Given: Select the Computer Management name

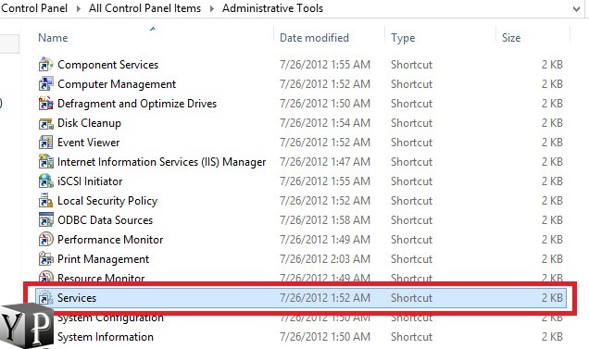Looking at the screenshot, I should (x=117, y=84).
